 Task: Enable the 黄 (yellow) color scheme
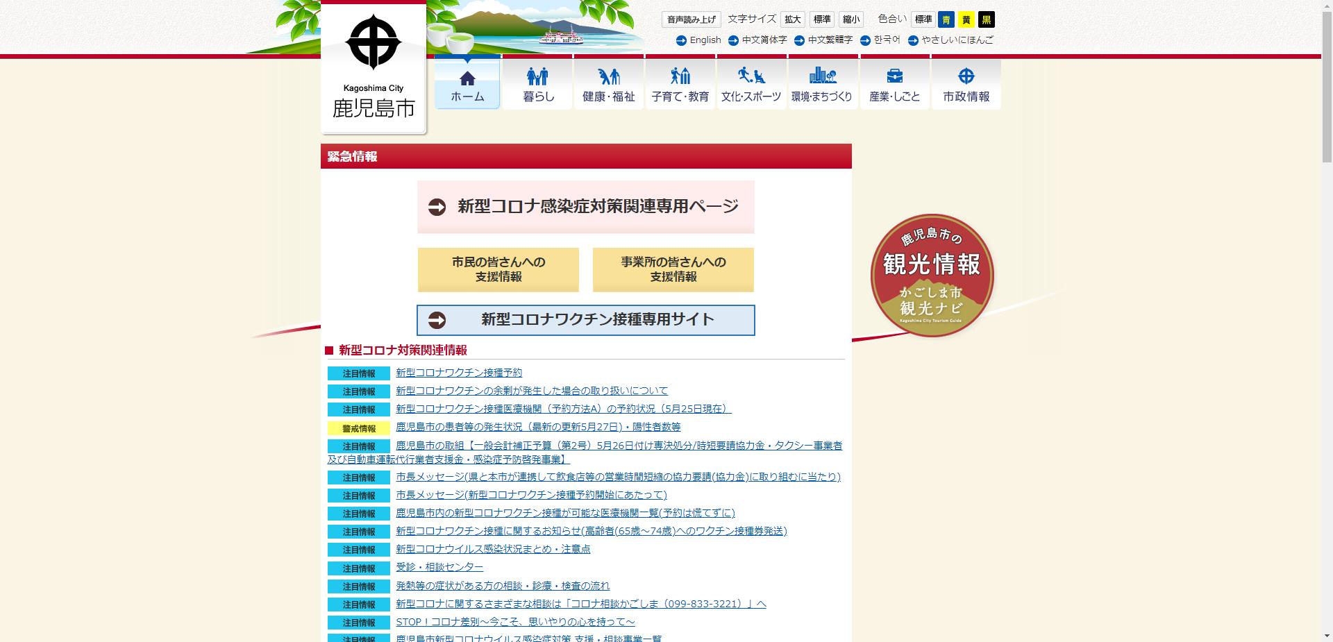click(x=966, y=20)
